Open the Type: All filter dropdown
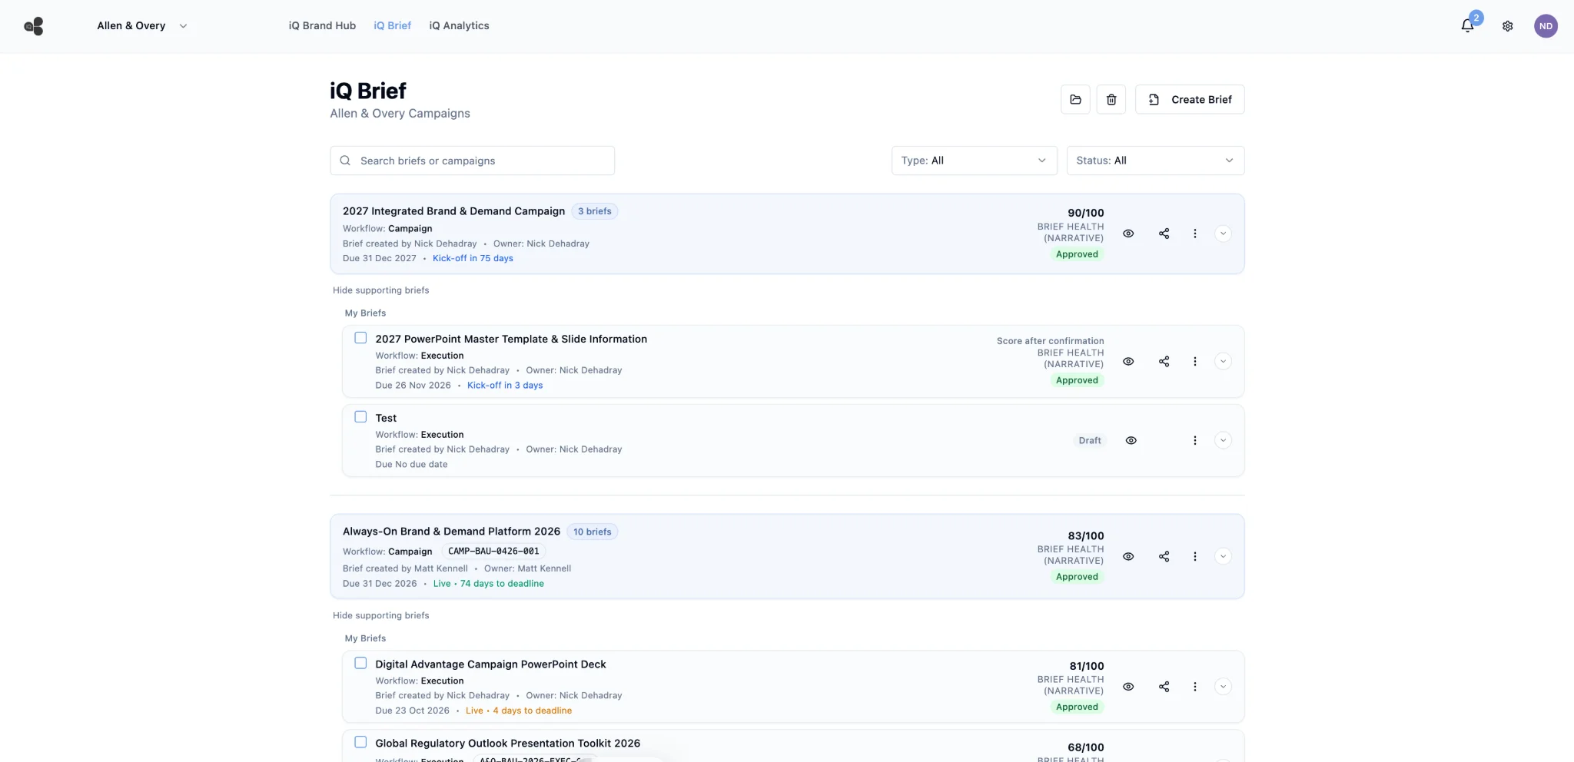Screen dimensions: 1574x762 974,161
